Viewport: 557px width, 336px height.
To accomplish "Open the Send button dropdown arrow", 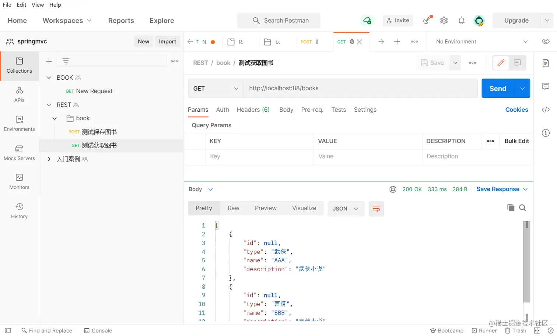I will coord(522,89).
